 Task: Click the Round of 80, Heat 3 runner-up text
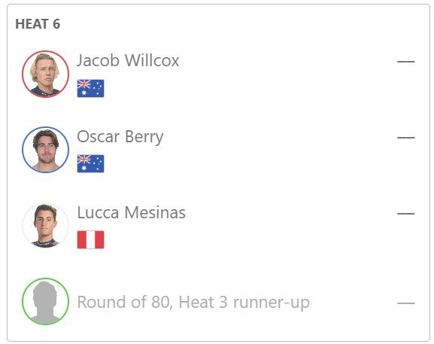pos(193,302)
